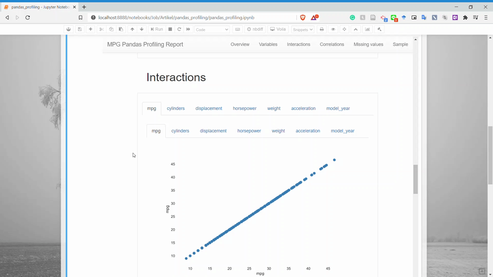Screen dimensions: 493x277
Task: Open the Brave Rewards triangle icon
Action: click(x=315, y=18)
